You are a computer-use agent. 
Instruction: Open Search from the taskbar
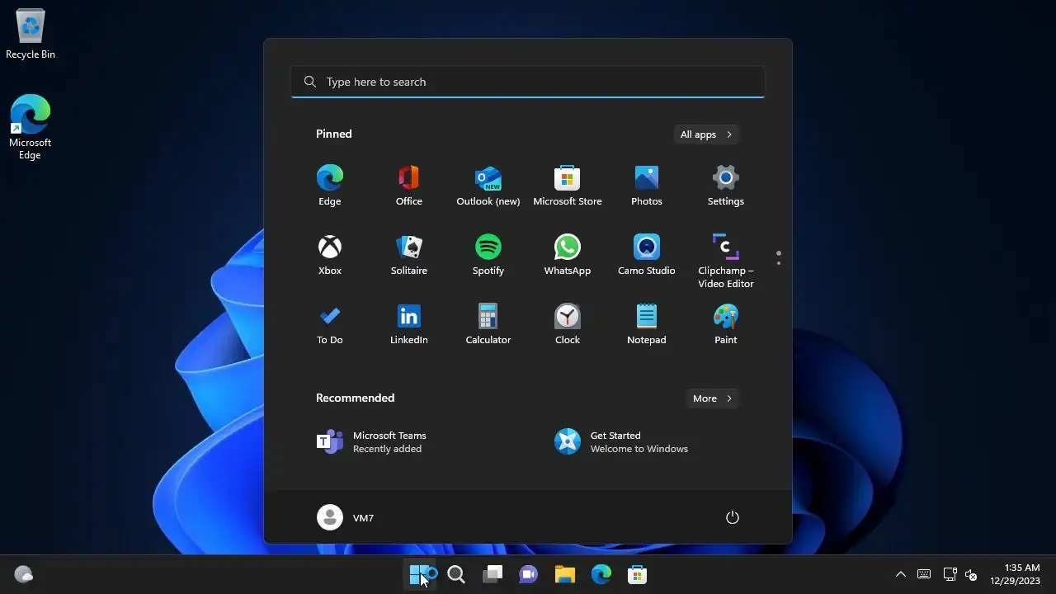pos(456,574)
